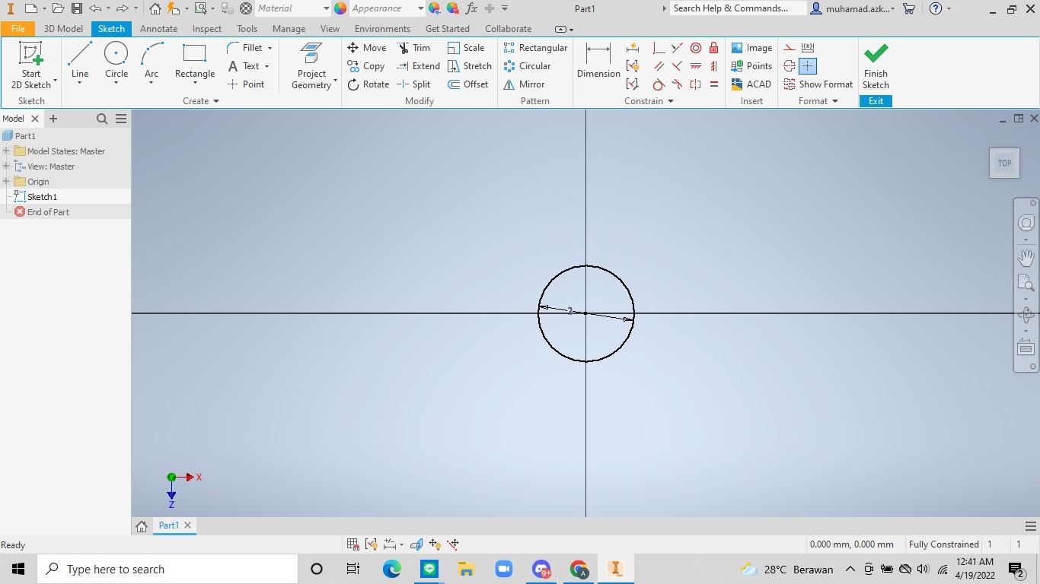The image size is (1040, 584).
Task: Open the Appearance color wheel
Action: [x=340, y=8]
